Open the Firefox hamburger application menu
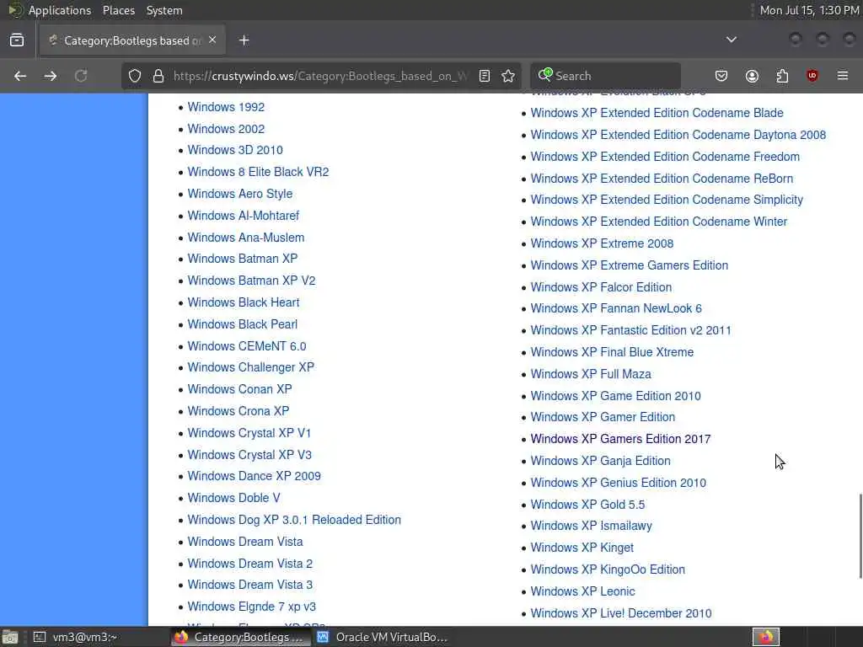This screenshot has width=863, height=647. [x=843, y=76]
